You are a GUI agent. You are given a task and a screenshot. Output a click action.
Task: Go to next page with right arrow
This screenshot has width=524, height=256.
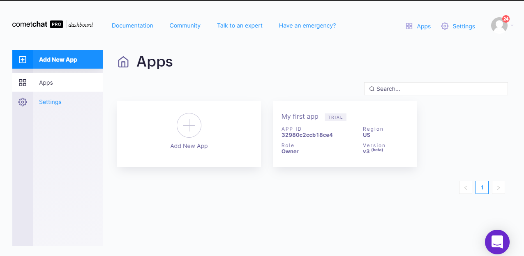(x=499, y=187)
